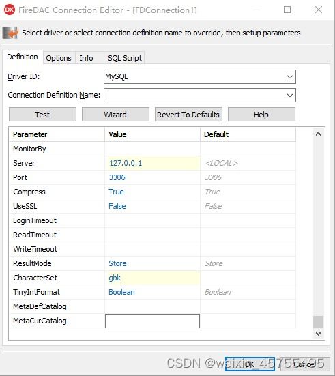The image size is (335, 376).
Task: Switch to the Definition tab
Action: pyautogui.click(x=23, y=57)
